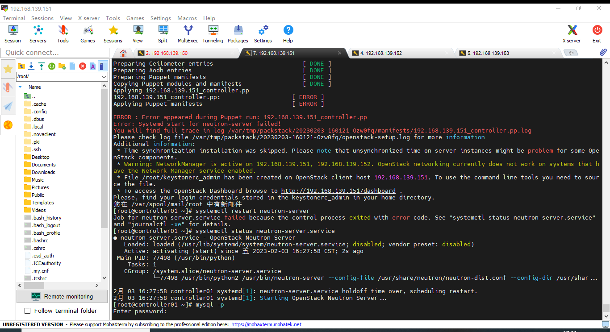
Task: Create new folder in SFTP panel
Action: (x=62, y=66)
